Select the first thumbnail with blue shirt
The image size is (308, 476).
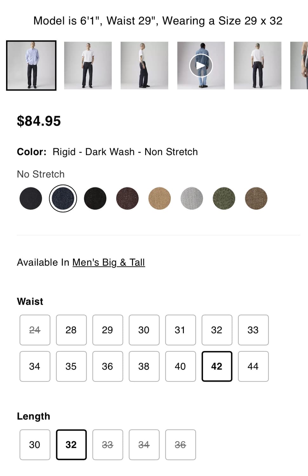(x=31, y=65)
